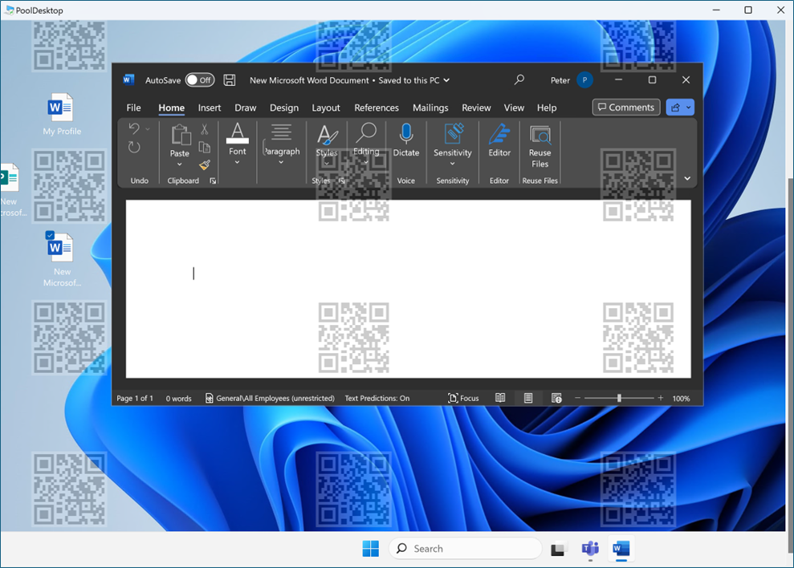This screenshot has width=794, height=568.
Task: Select the checked New Microsoft Word desktop icon
Action: 61,259
